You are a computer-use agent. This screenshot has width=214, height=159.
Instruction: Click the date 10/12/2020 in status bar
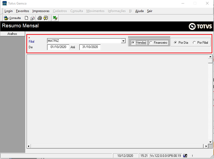click(125, 156)
